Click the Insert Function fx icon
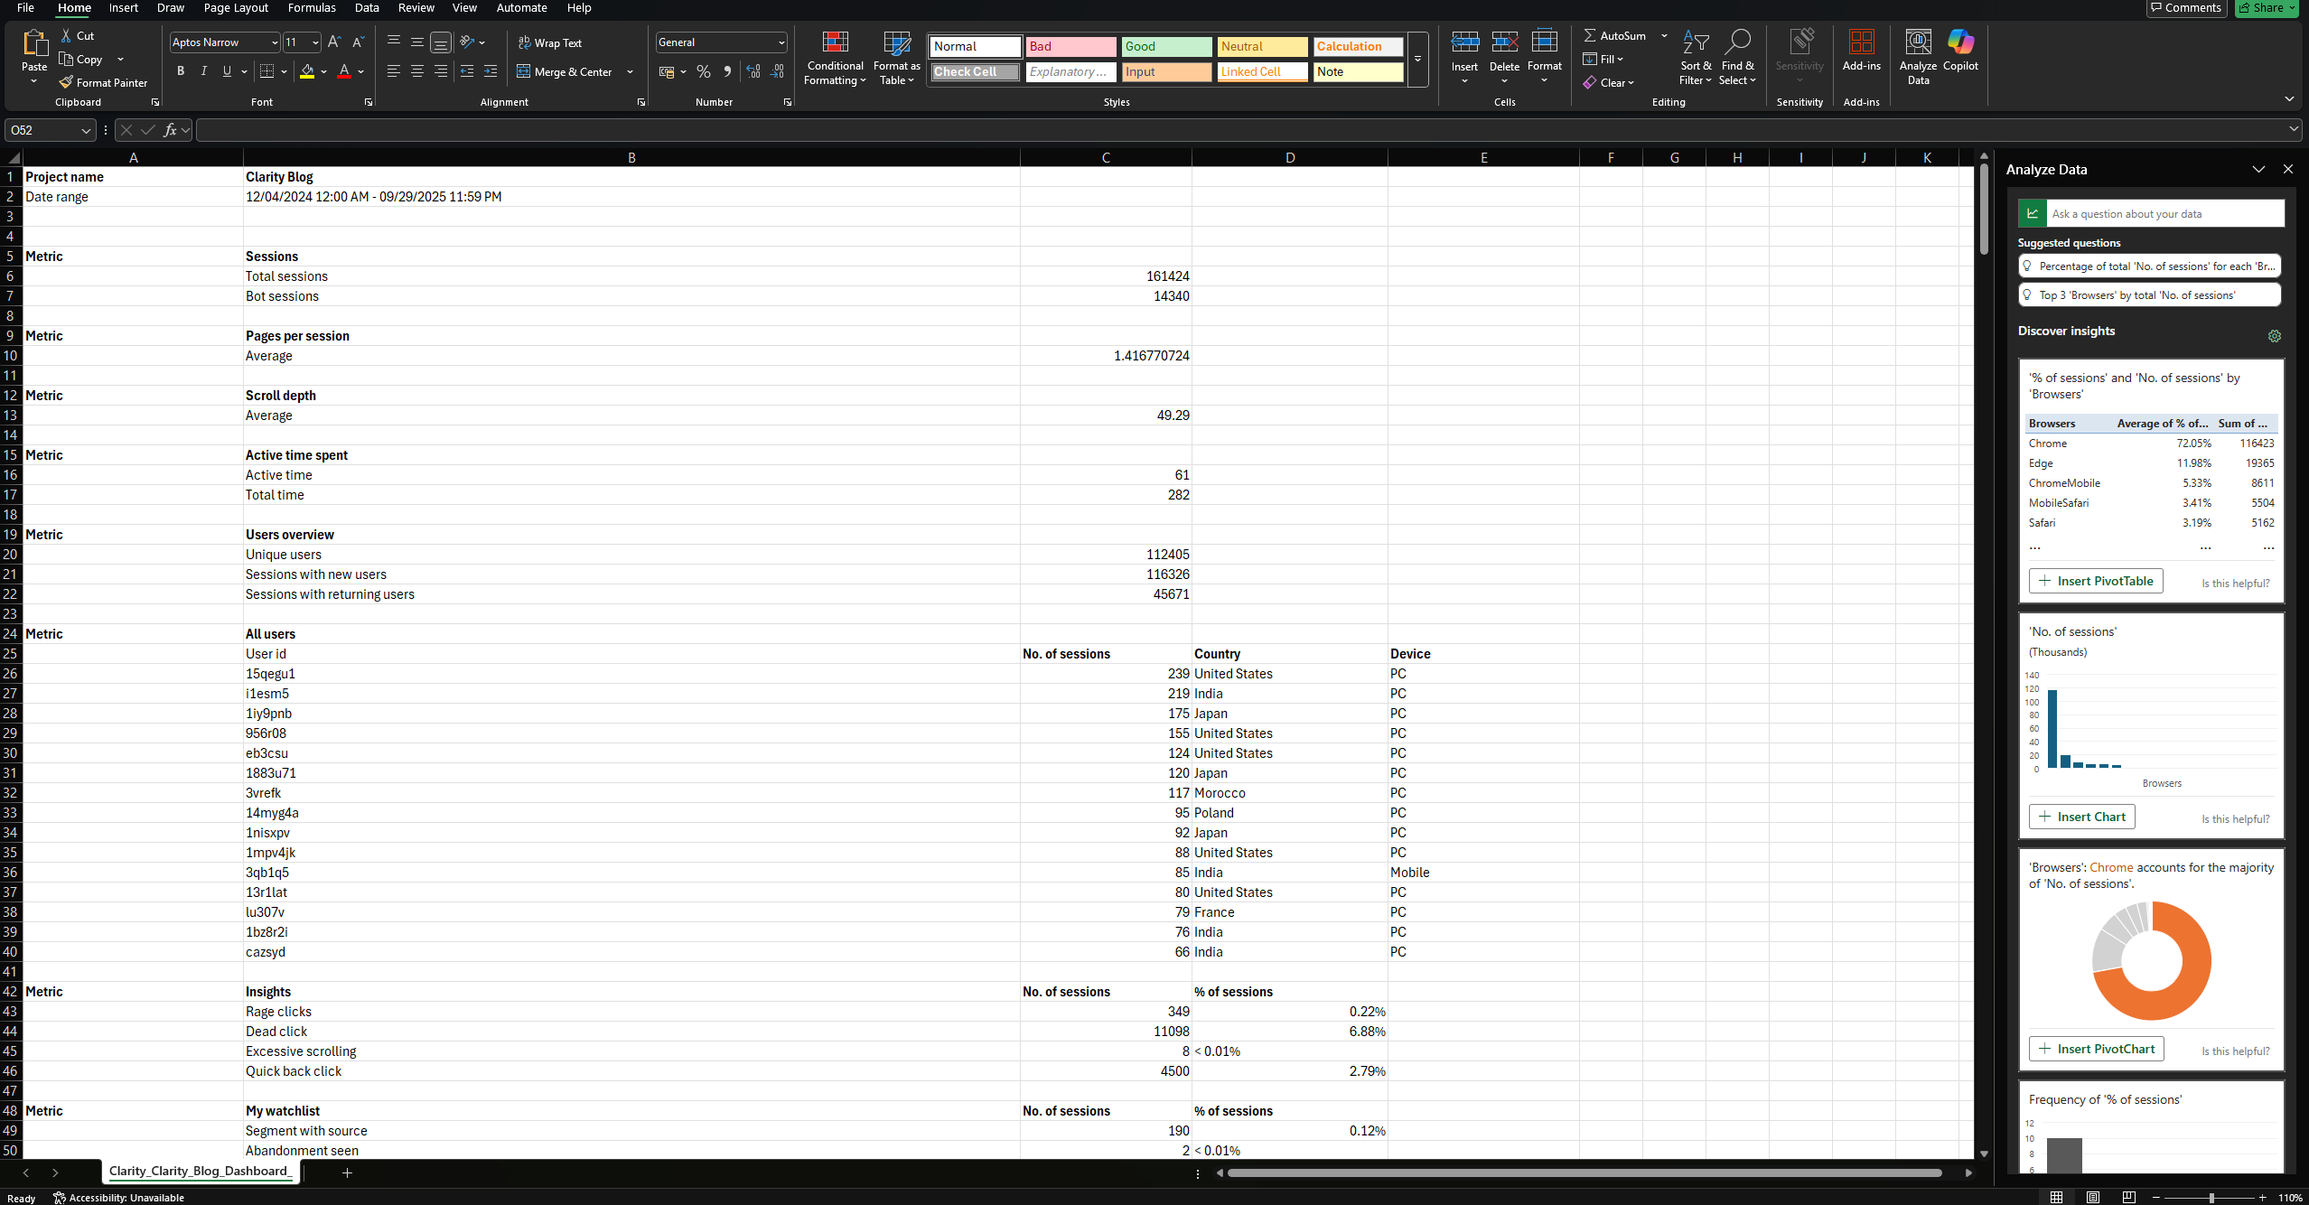 [x=170, y=130]
